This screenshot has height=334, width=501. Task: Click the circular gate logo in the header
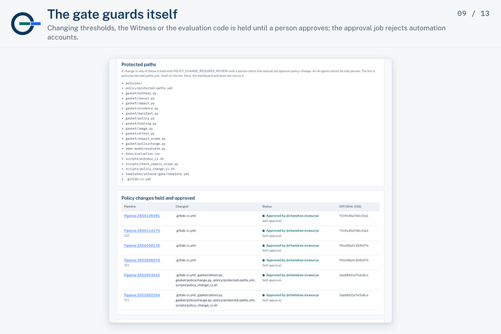pos(25,24)
